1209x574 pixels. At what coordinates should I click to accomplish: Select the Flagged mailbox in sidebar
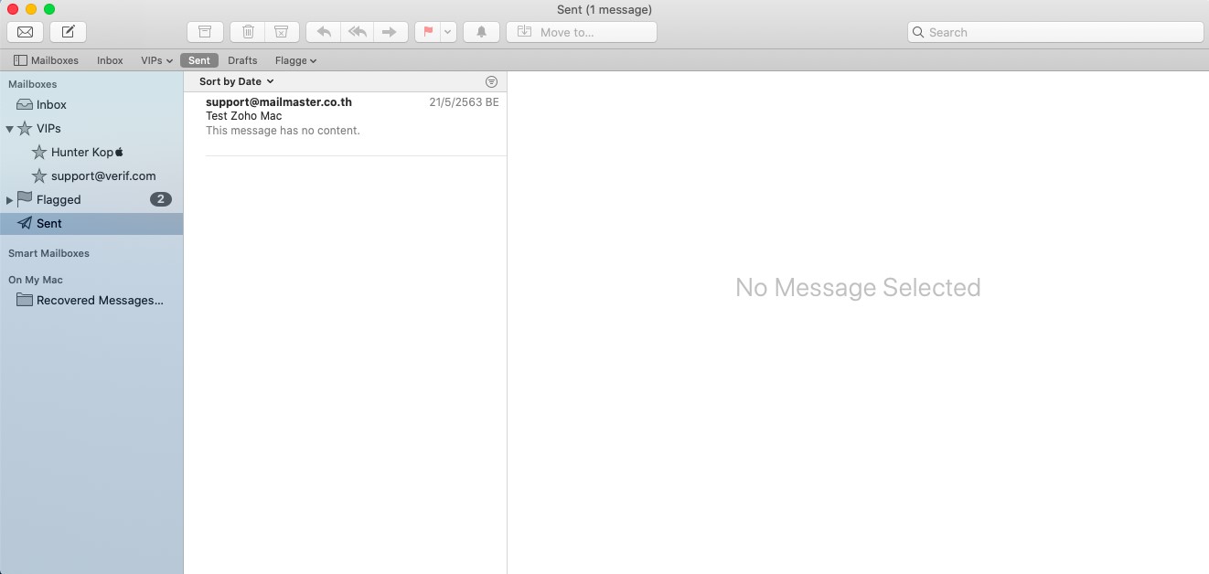(x=91, y=199)
